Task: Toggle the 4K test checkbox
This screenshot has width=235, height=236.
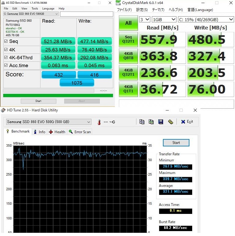Action: pos(6,49)
